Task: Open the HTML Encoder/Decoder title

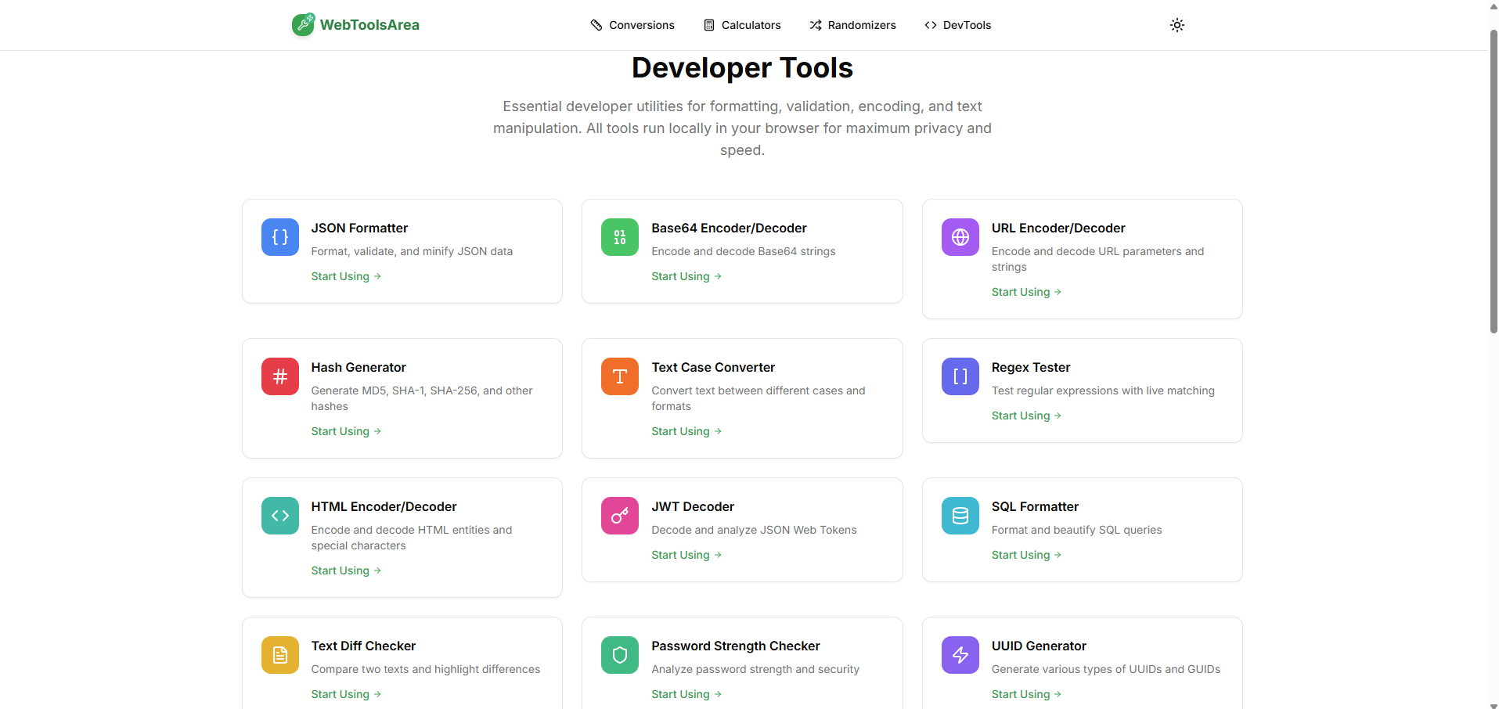Action: point(384,506)
